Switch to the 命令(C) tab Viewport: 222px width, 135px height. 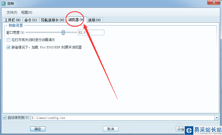click(31, 20)
